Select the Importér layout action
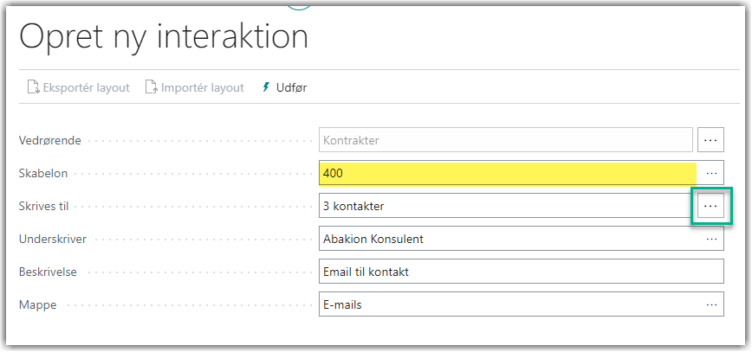 195,88
